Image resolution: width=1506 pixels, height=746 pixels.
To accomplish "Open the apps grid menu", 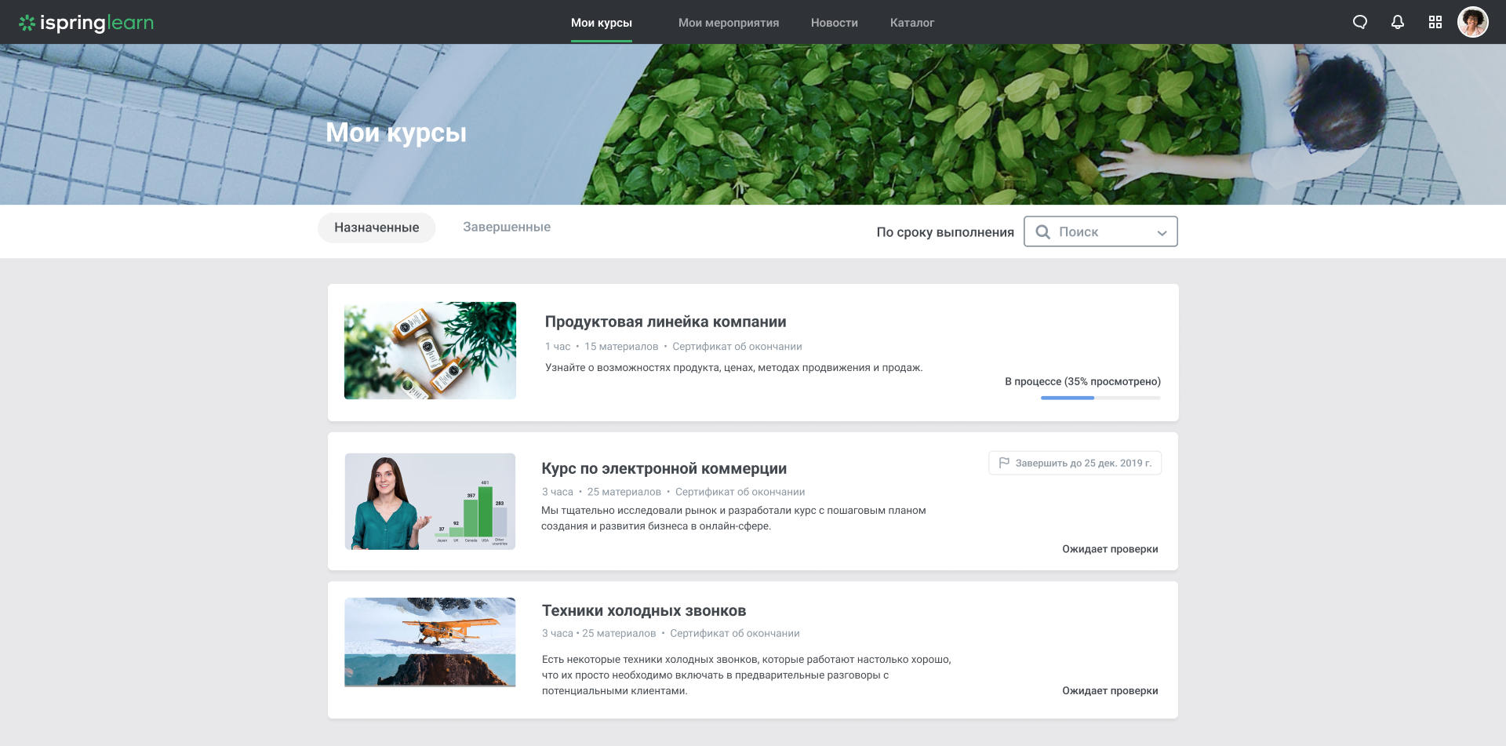I will [x=1435, y=22].
